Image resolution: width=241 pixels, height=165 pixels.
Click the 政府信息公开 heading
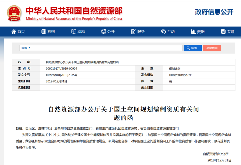point(214,12)
